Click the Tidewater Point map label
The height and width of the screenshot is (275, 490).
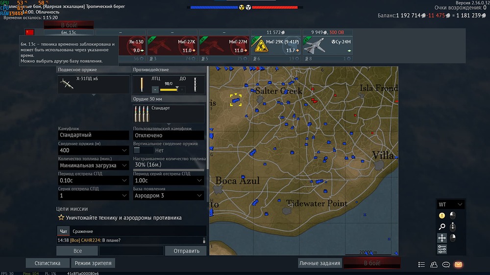point(317,204)
